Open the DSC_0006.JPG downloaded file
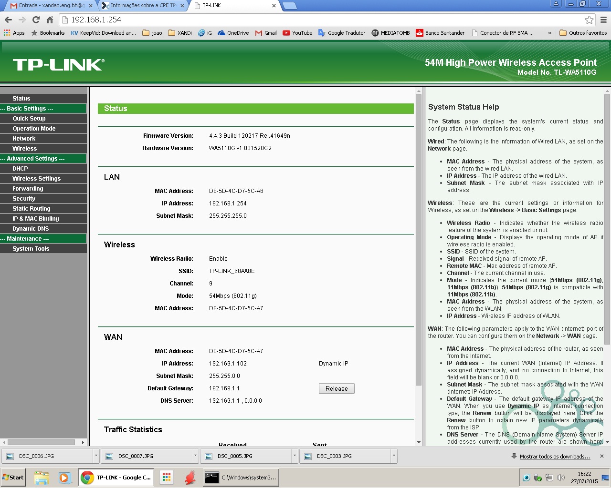The height and width of the screenshot is (488, 611). coord(48,456)
